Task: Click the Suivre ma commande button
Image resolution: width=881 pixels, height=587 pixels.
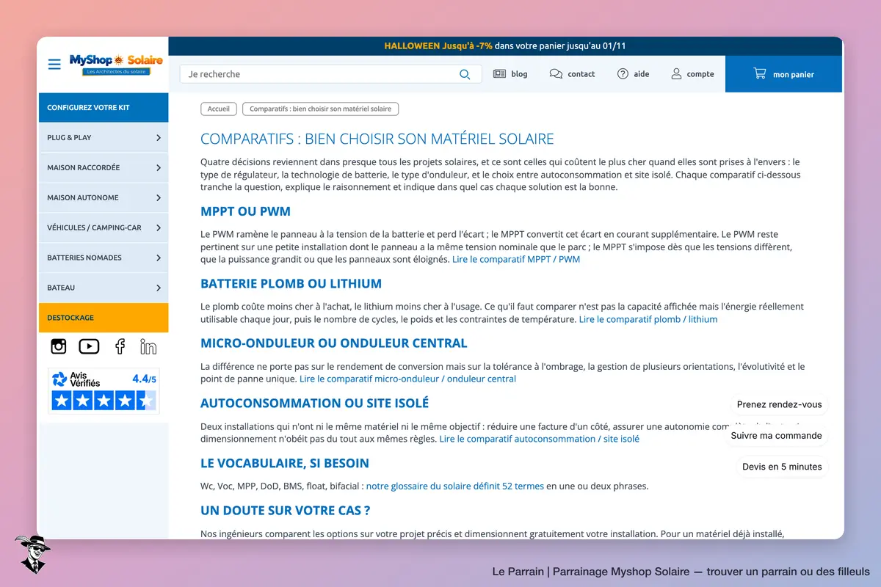Action: pyautogui.click(x=776, y=435)
